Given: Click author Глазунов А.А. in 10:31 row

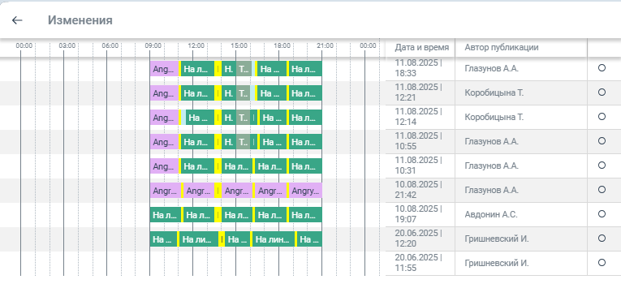Looking at the screenshot, I should 491,166.
